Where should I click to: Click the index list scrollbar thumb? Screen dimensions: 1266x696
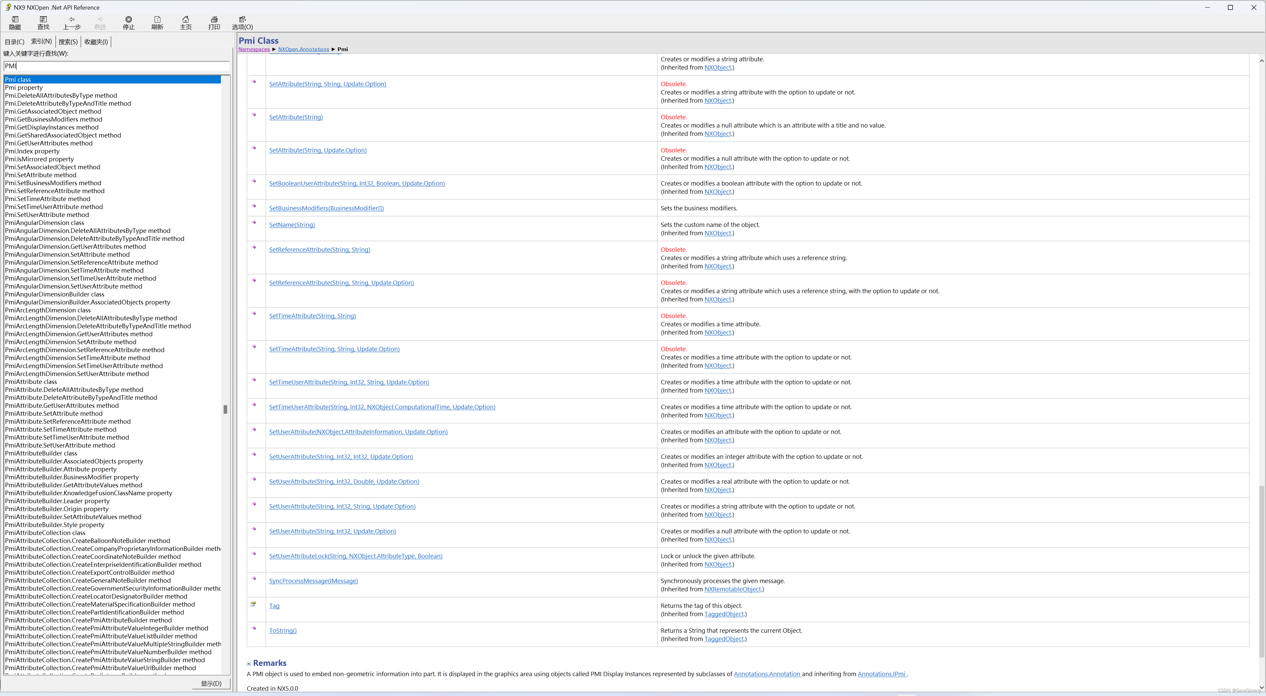[225, 409]
